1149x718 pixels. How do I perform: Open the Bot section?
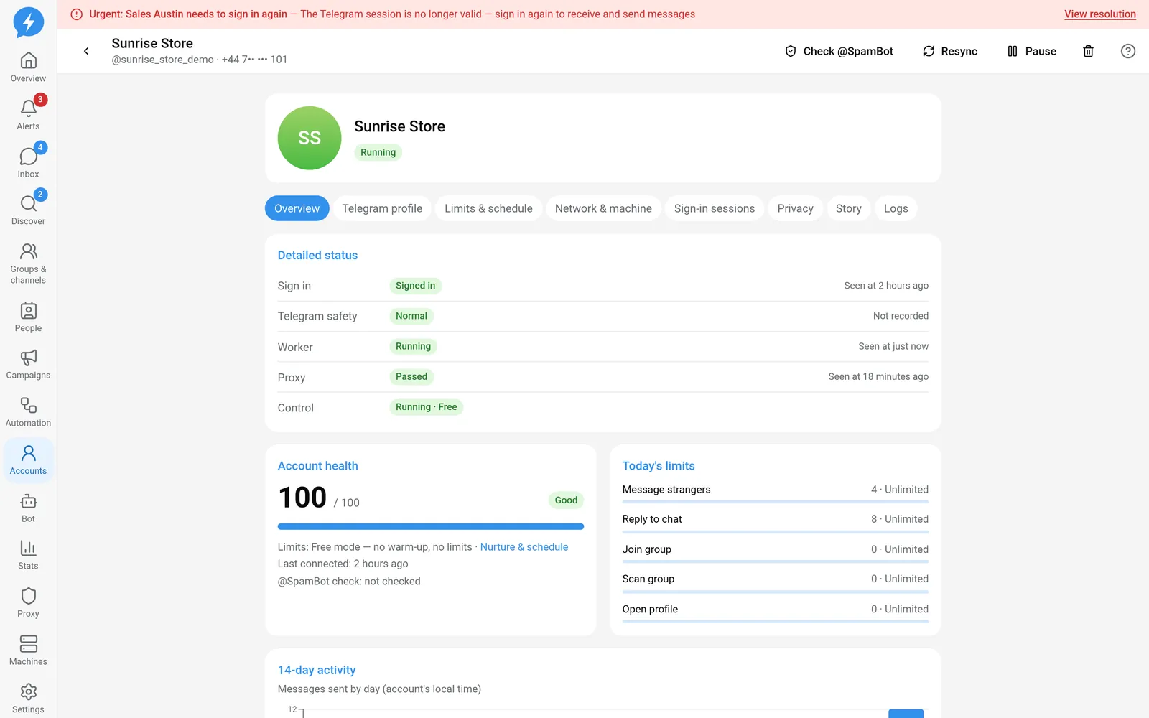[28, 508]
